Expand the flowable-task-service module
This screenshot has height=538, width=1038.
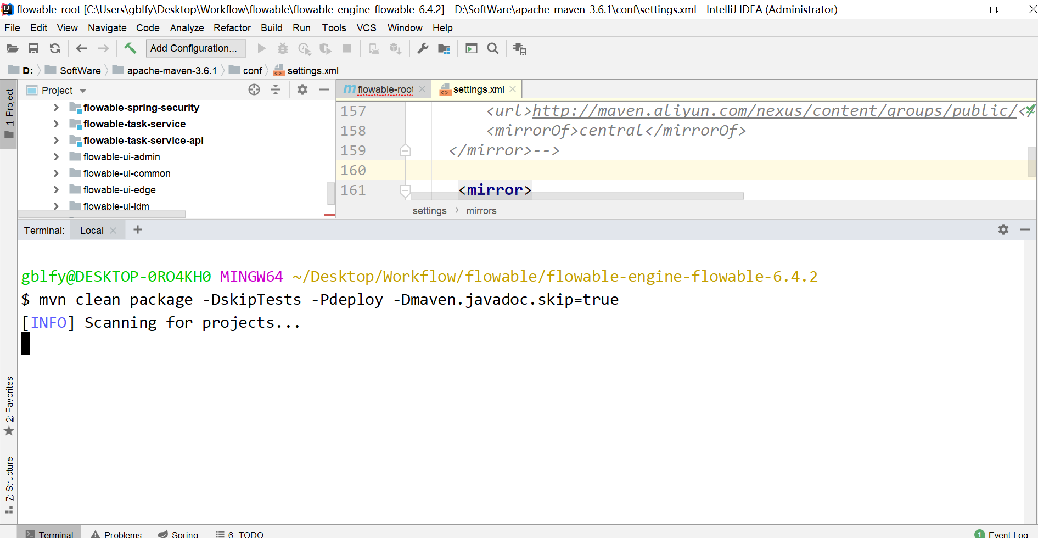coord(56,124)
